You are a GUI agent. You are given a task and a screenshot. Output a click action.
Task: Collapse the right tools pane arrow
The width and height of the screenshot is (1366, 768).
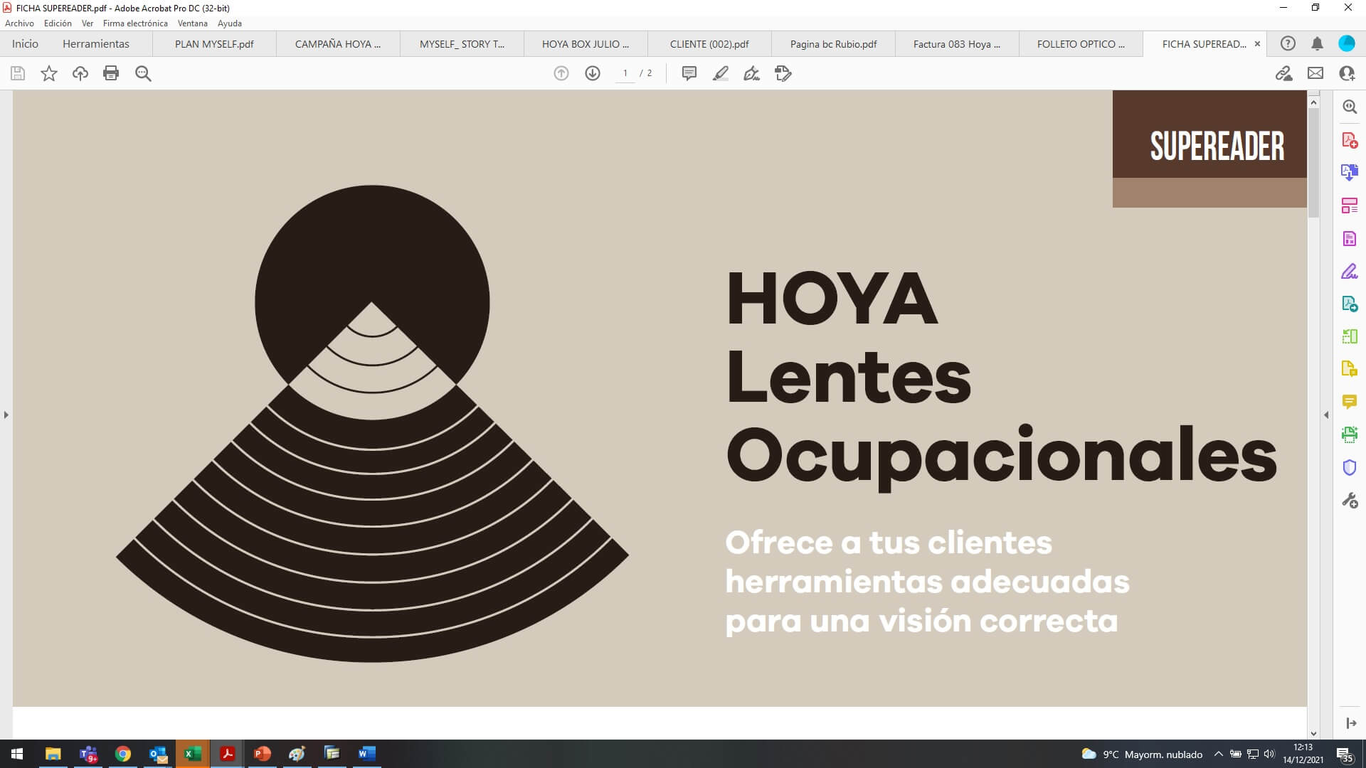(1326, 415)
